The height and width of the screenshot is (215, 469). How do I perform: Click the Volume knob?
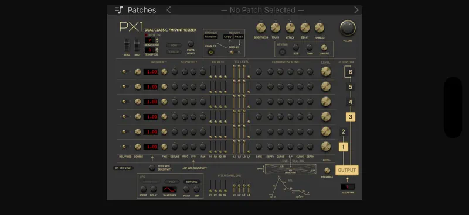pos(348,28)
